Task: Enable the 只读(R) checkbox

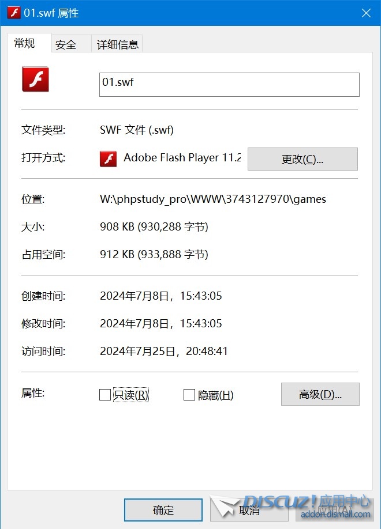Action: coord(105,395)
